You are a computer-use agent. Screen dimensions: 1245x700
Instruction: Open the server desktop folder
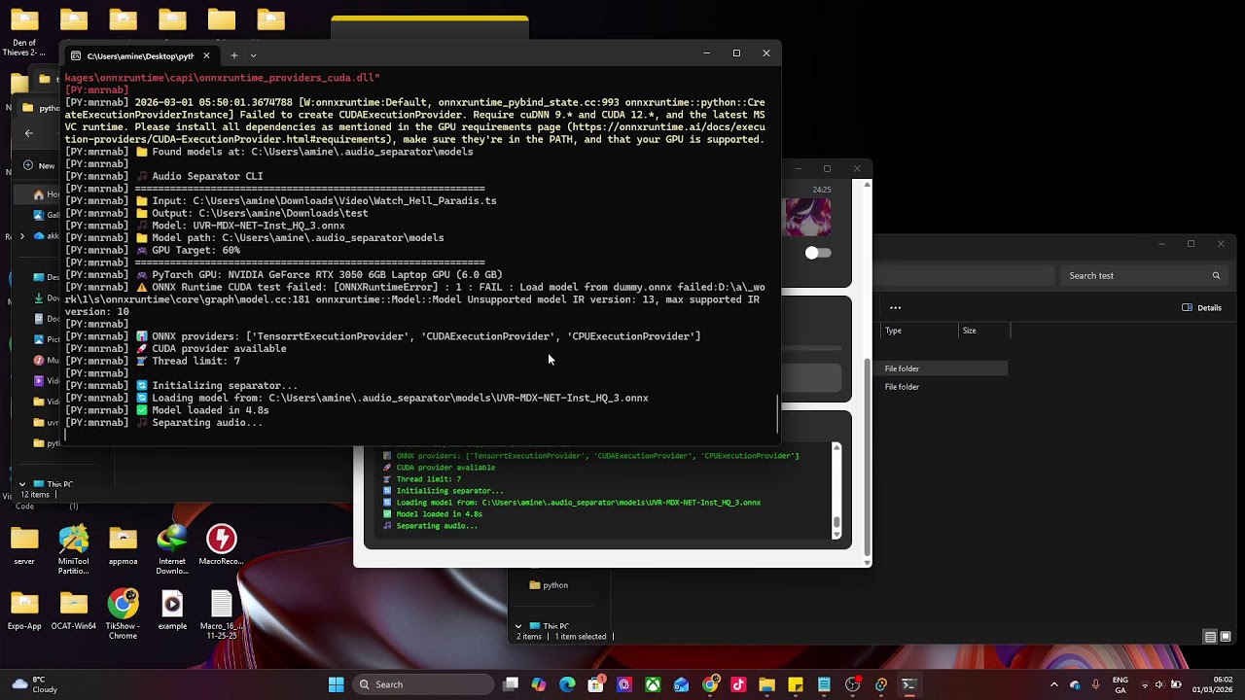tap(24, 544)
